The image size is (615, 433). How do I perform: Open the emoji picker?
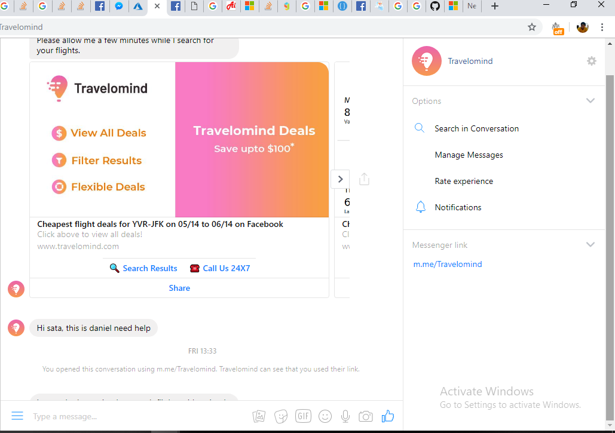click(x=325, y=416)
